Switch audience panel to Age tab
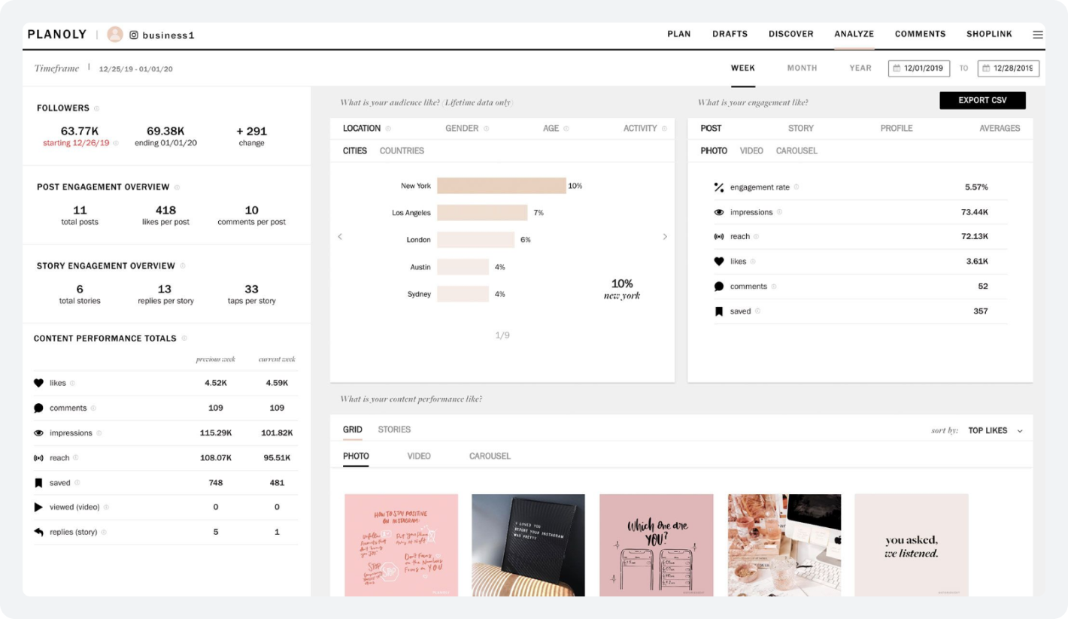The image size is (1068, 619). 551,129
